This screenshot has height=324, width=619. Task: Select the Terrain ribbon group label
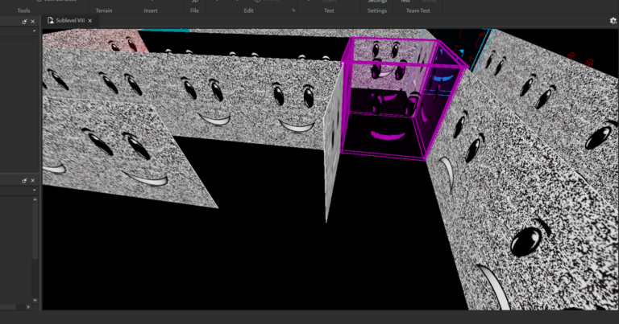tap(104, 10)
